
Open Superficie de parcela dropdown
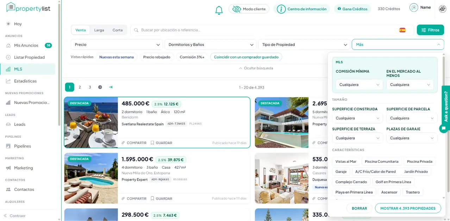(412, 118)
